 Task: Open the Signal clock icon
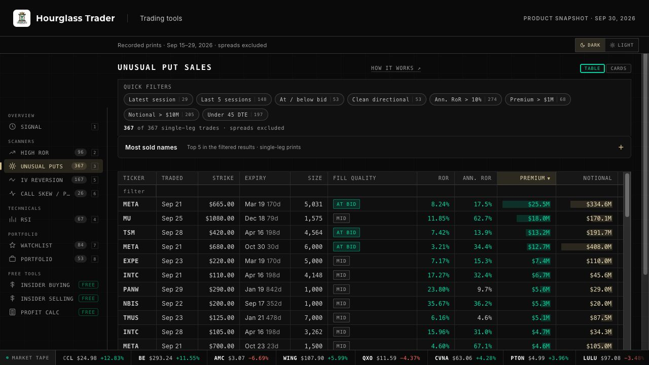point(12,127)
